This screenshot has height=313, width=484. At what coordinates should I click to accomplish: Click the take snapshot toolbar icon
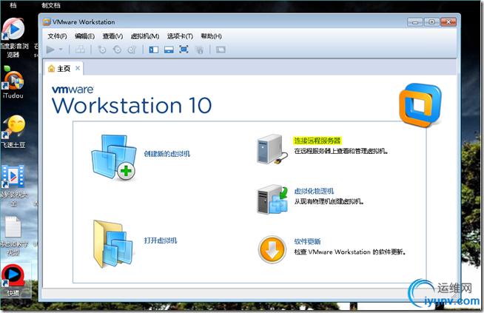coord(101,50)
